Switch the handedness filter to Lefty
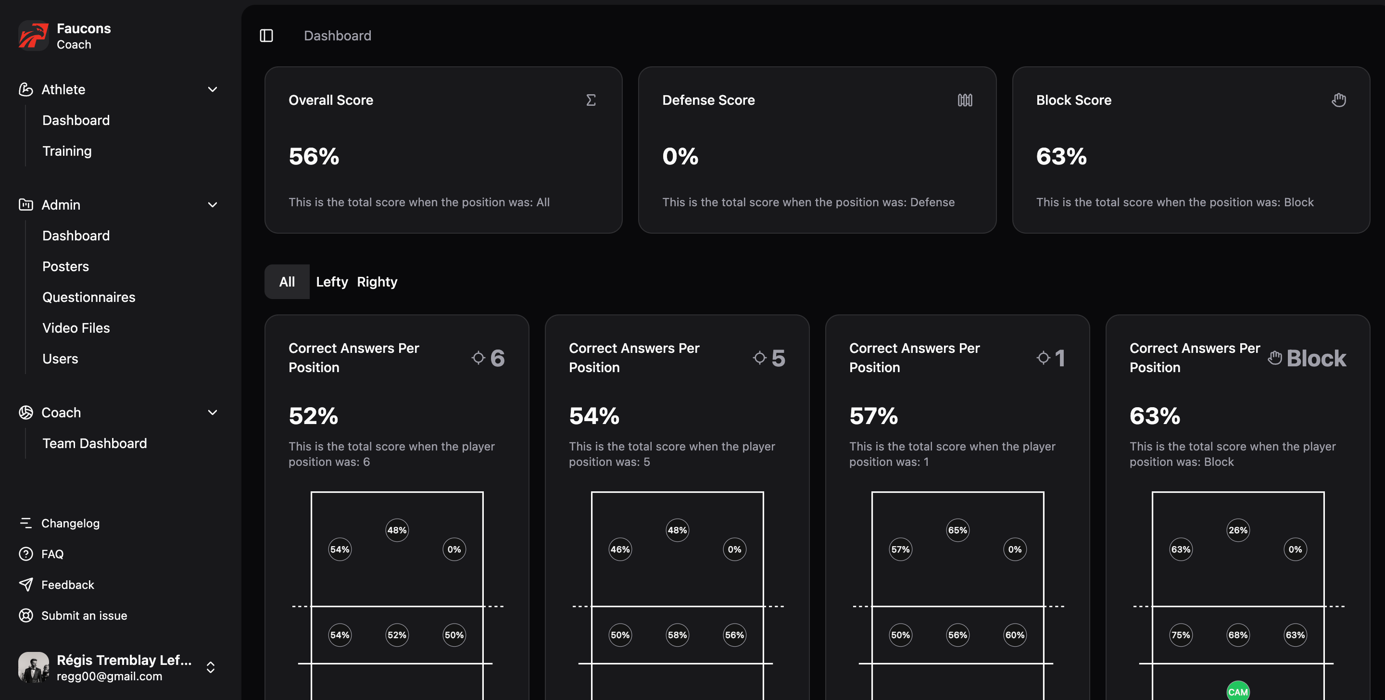 point(332,281)
